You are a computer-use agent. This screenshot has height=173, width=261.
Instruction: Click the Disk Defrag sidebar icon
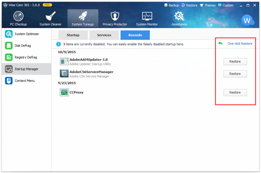(9, 46)
